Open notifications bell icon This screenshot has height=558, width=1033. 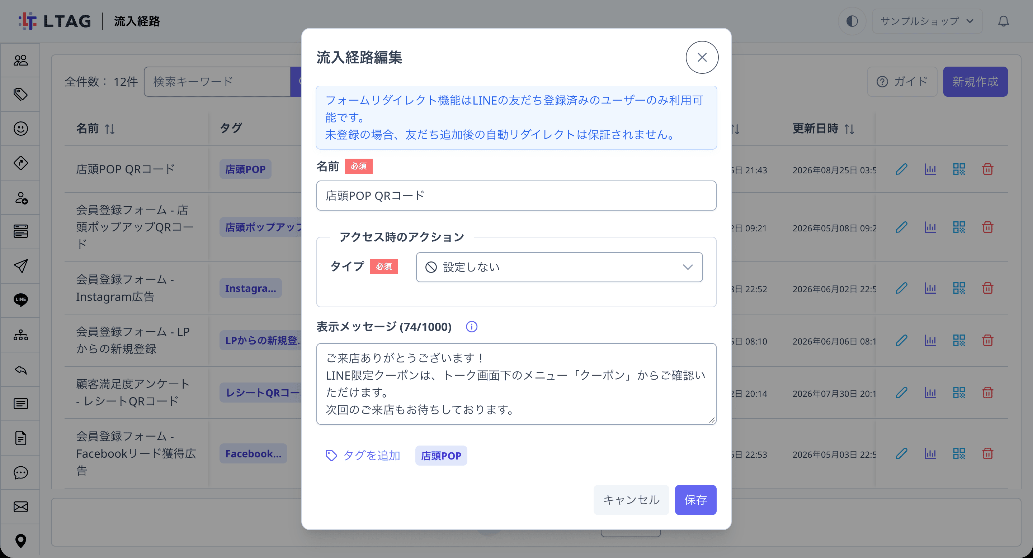[1003, 21]
